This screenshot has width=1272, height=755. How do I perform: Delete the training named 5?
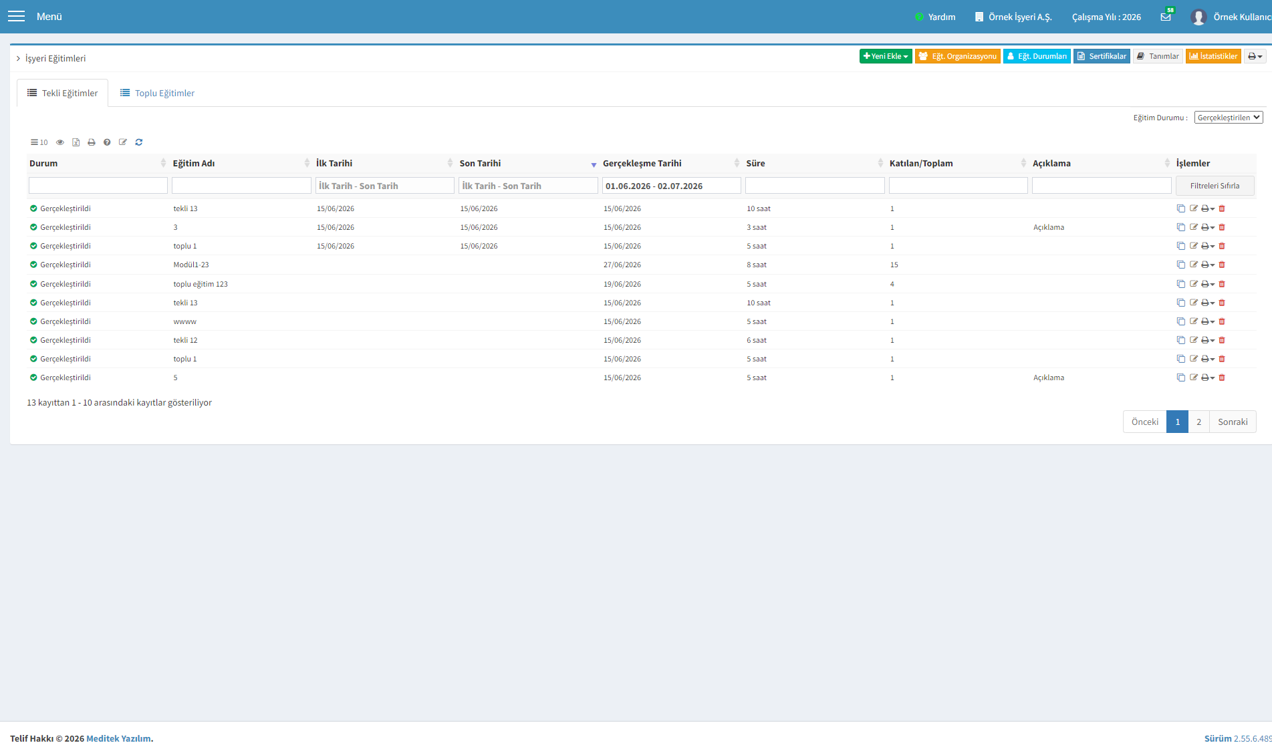click(1222, 377)
